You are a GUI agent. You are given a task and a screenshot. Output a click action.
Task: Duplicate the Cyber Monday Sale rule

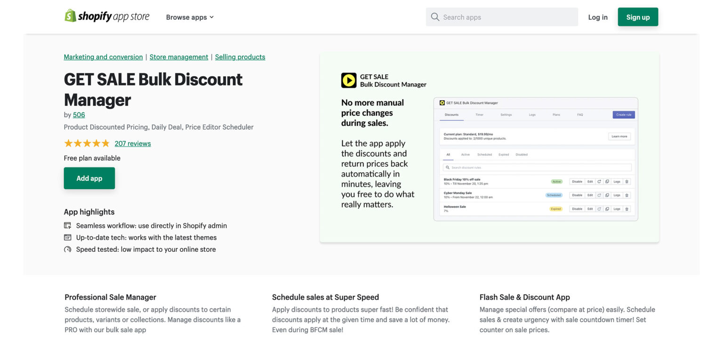coord(607,195)
